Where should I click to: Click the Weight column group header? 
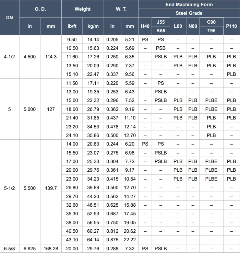tap(83, 9)
